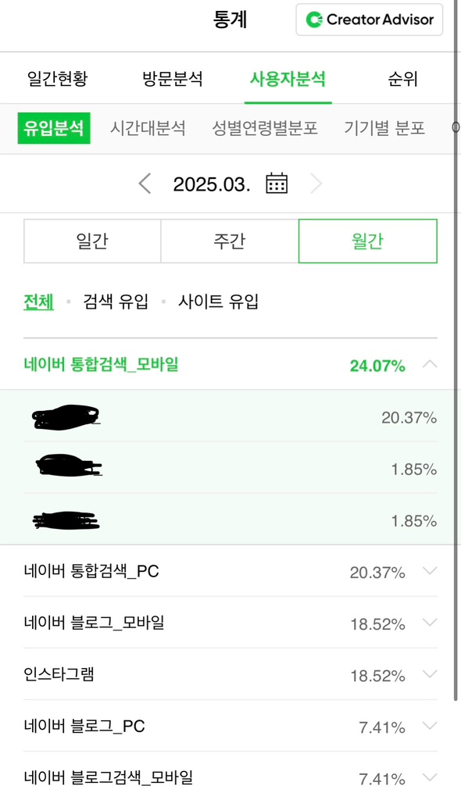Select the 주간 period option
The image size is (461, 800).
(230, 241)
